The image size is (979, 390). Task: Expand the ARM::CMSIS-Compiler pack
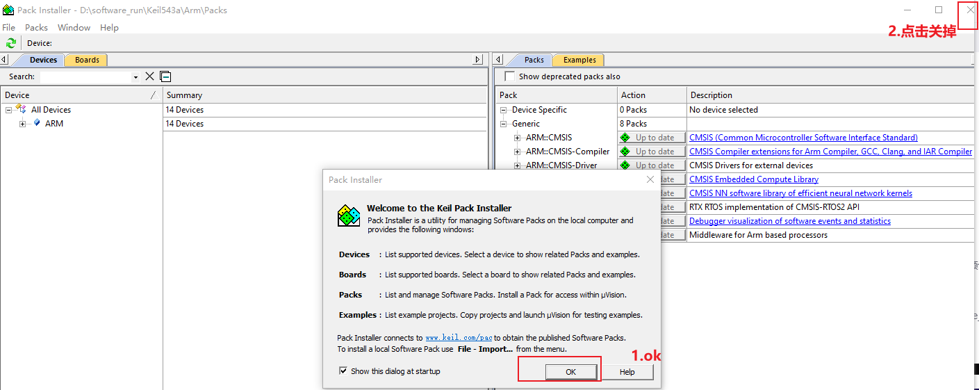click(x=517, y=152)
